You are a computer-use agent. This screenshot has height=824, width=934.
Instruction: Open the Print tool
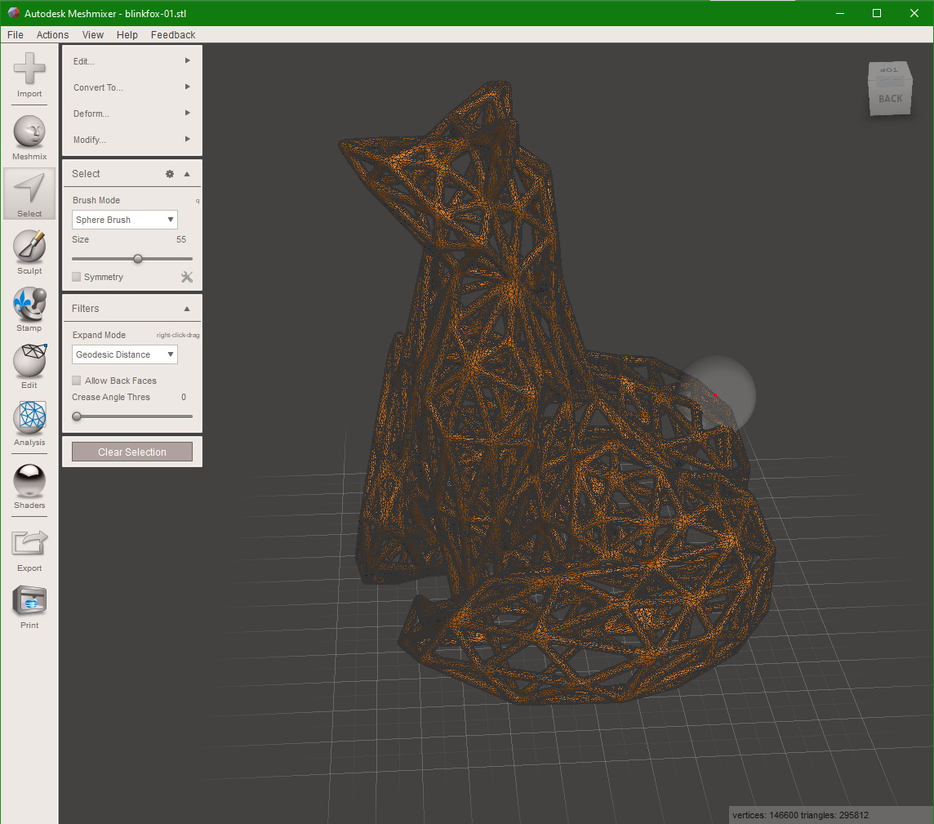pyautogui.click(x=29, y=607)
